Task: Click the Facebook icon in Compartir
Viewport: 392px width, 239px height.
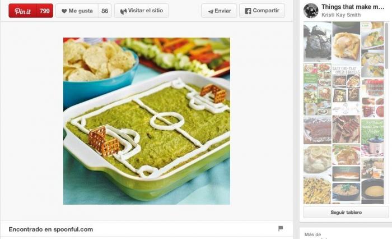Action: pos(248,11)
